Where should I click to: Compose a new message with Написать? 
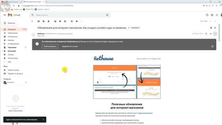[x=10, y=23]
